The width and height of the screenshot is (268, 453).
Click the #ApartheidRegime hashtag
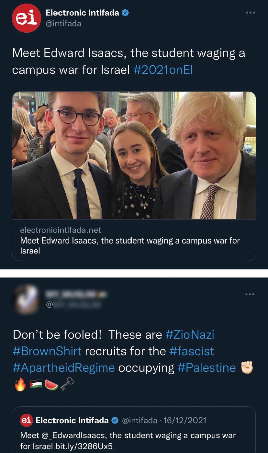click(x=64, y=368)
